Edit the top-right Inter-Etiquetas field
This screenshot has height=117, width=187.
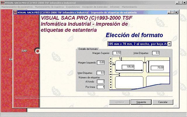point(156,53)
